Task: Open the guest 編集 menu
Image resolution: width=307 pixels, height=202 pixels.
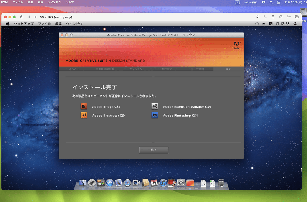Action: click(58, 23)
